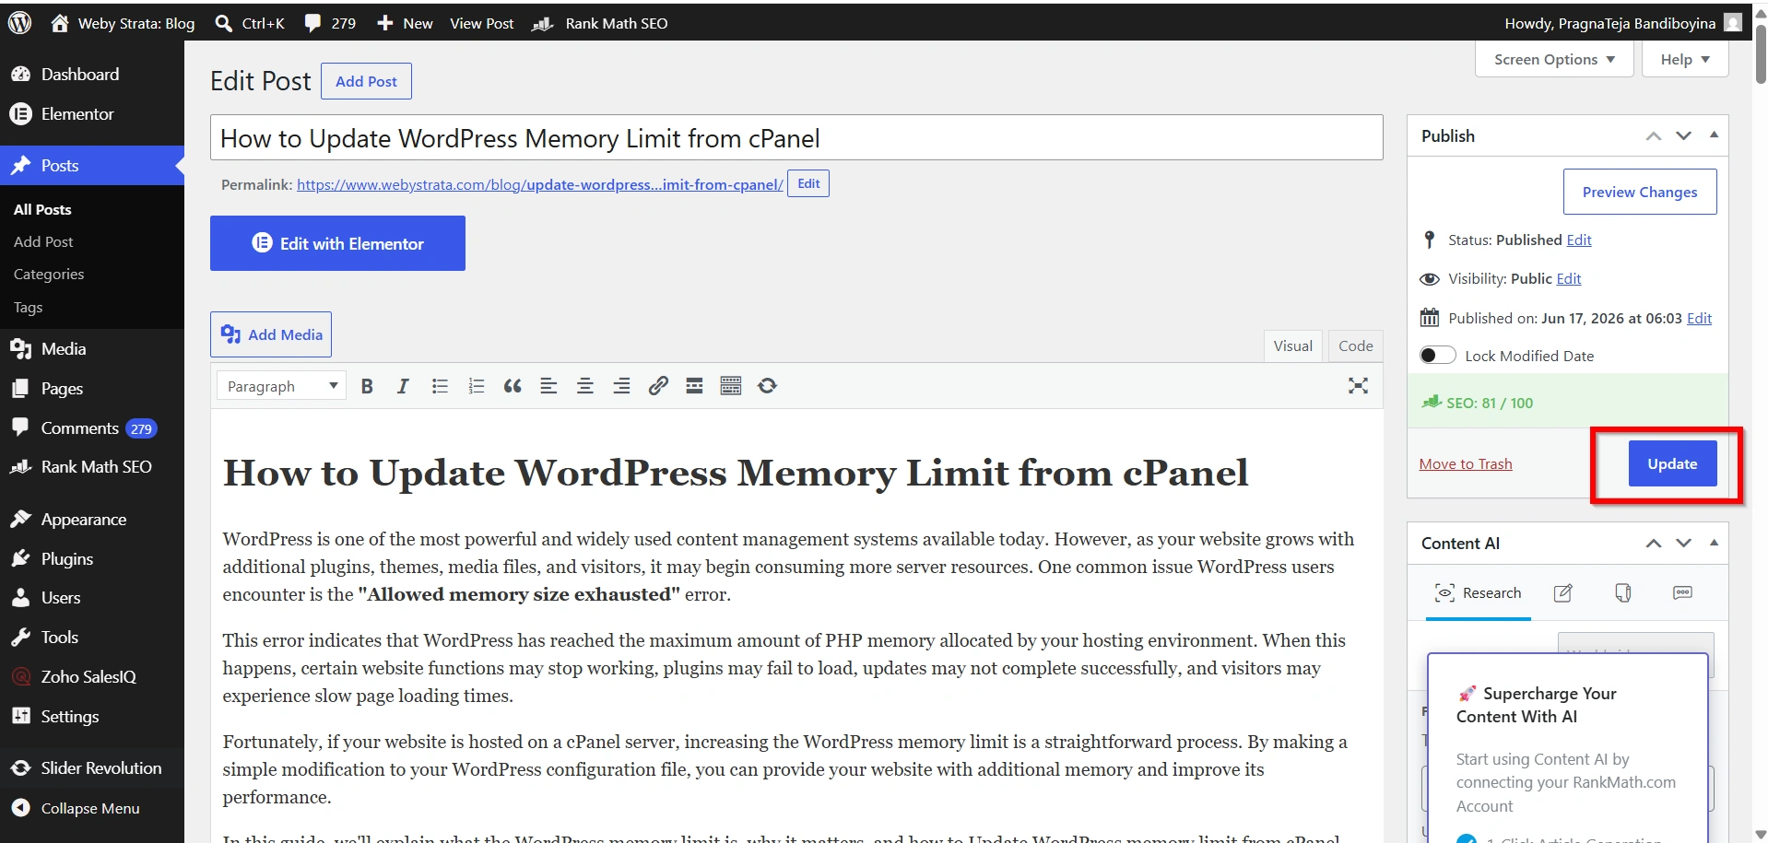Open the Rank Math SEO admin bar menu
This screenshot has width=1768, height=843.
click(600, 23)
